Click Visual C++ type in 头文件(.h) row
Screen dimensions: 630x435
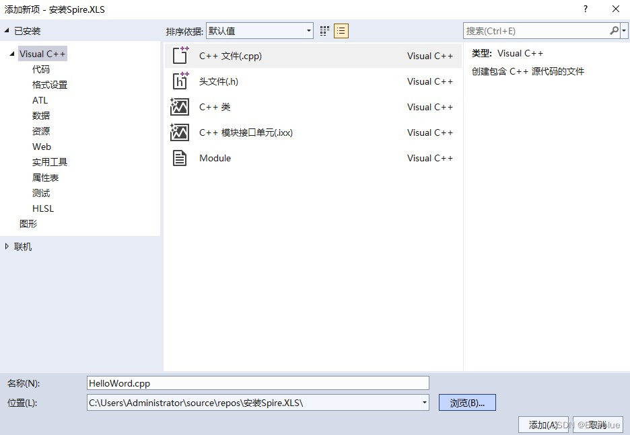(430, 81)
